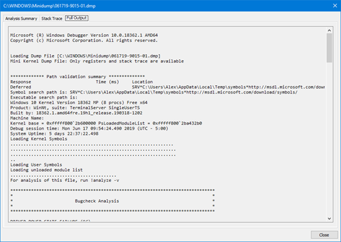
Task: Click the 'Mini Kernel Dump File' line
Action: click(97, 61)
